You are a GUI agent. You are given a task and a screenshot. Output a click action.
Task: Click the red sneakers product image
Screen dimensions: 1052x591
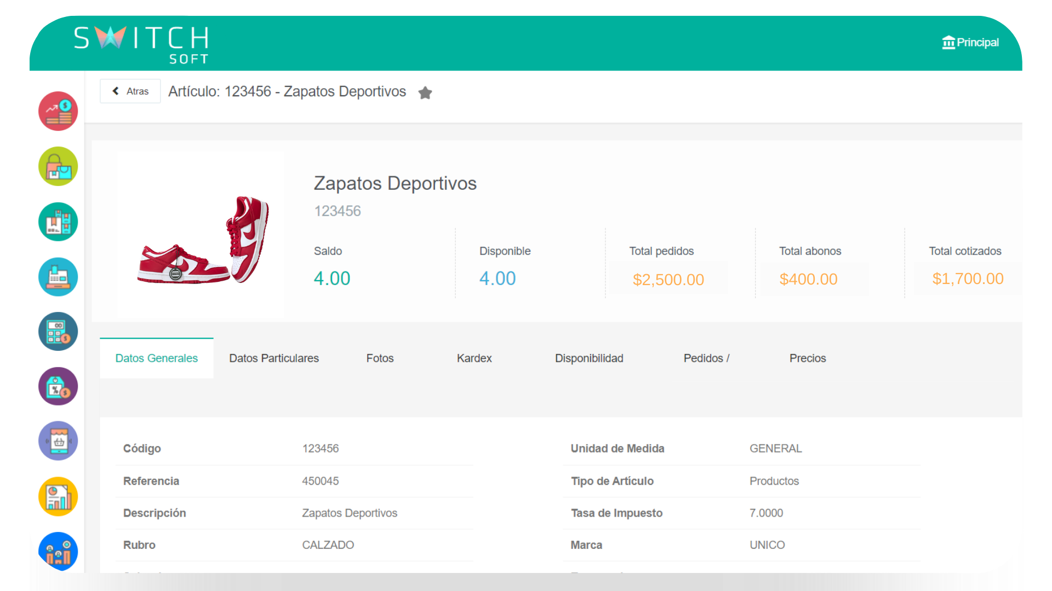click(x=203, y=240)
